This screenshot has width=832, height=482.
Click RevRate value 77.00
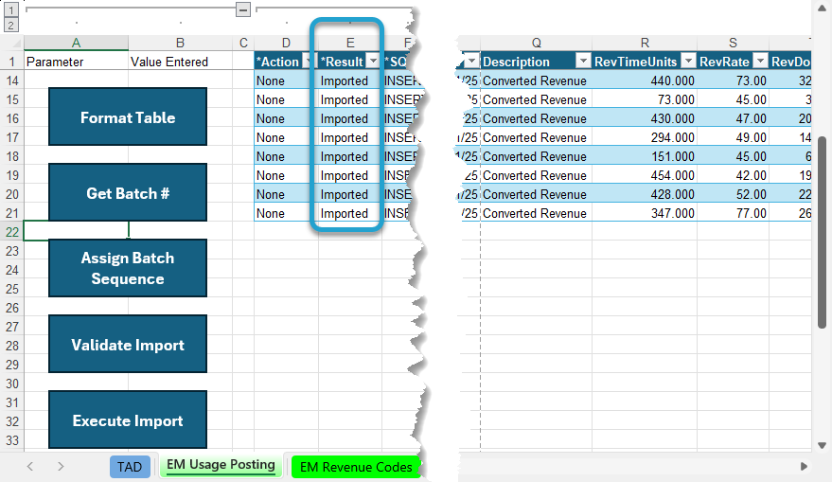pos(733,213)
